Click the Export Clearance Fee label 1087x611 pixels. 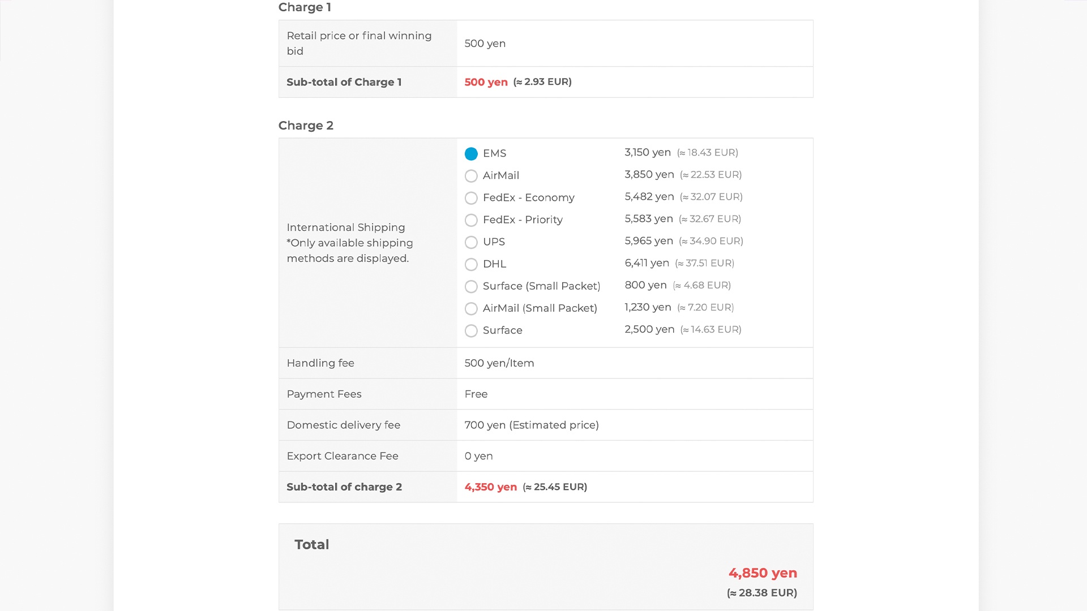click(342, 456)
